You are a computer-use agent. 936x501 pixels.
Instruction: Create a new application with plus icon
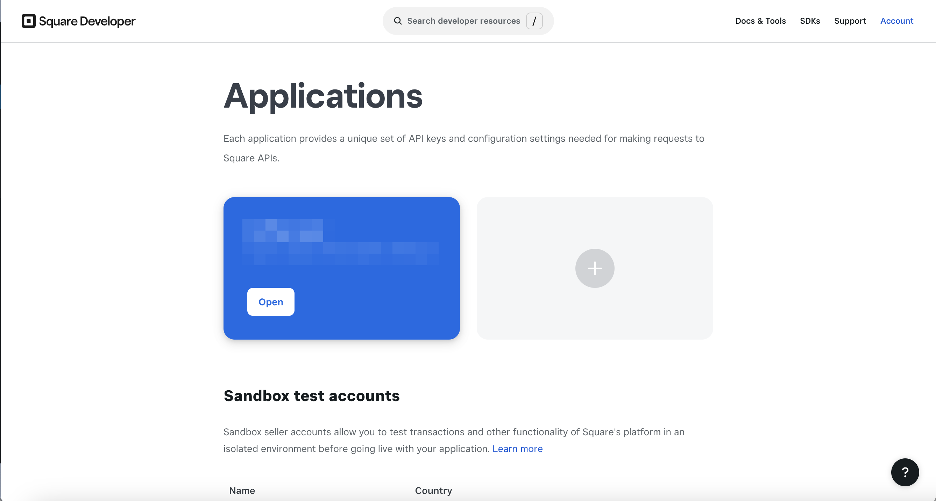click(595, 268)
